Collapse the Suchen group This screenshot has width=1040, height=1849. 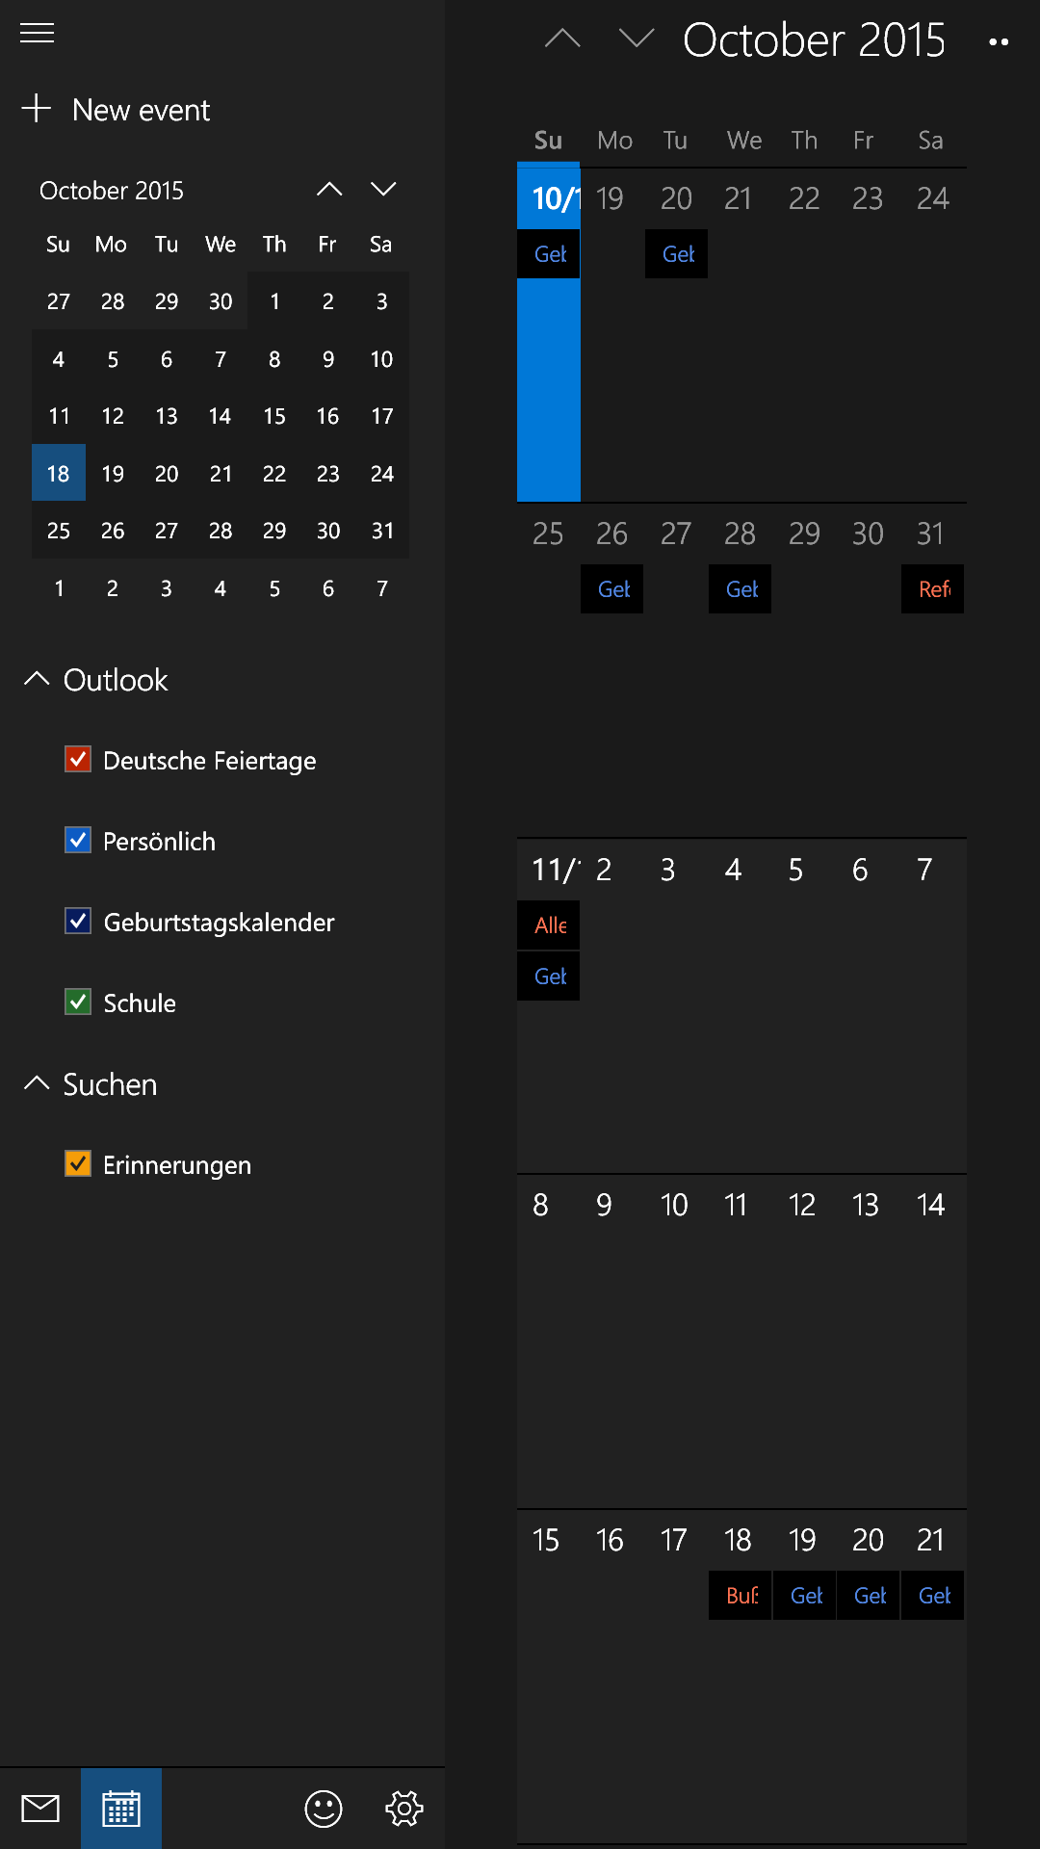pos(37,1083)
